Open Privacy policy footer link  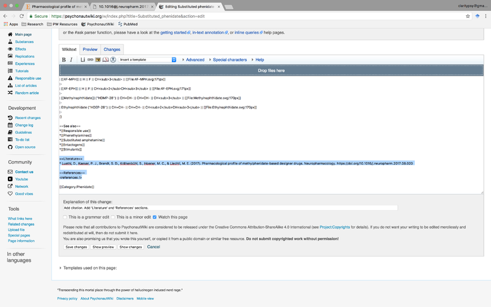click(67, 298)
